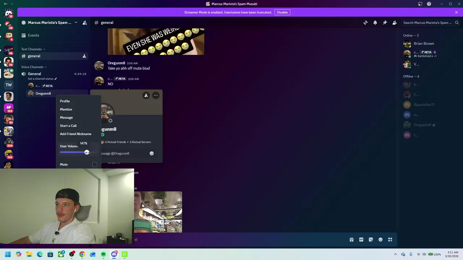Open the three-dots menu on profile popup
Screen dimensions: 463x260
156,95
